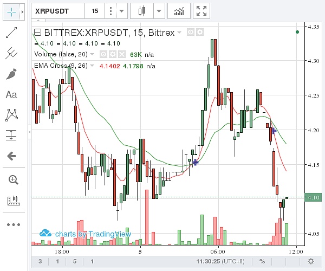Screen dimensions: 325x271
Task: Select the XABCD pattern tool
Action: click(x=11, y=115)
